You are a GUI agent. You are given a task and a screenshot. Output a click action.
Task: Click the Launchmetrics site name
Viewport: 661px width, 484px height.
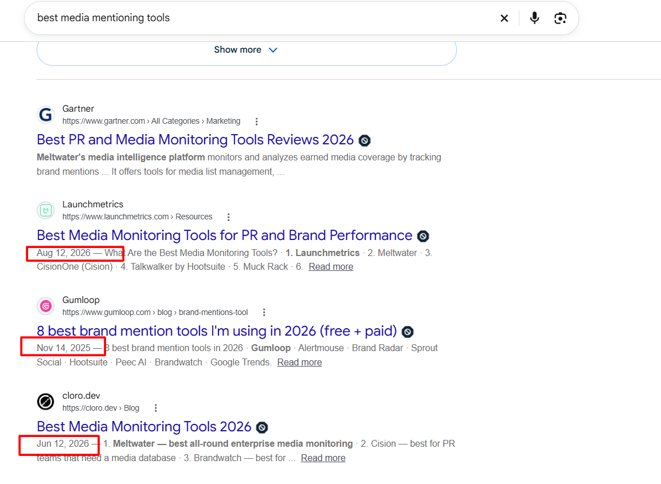(93, 204)
